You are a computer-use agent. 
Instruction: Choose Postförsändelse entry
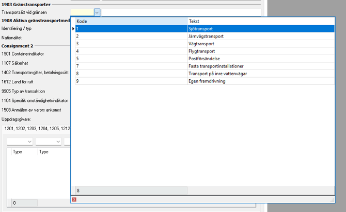click(x=204, y=59)
